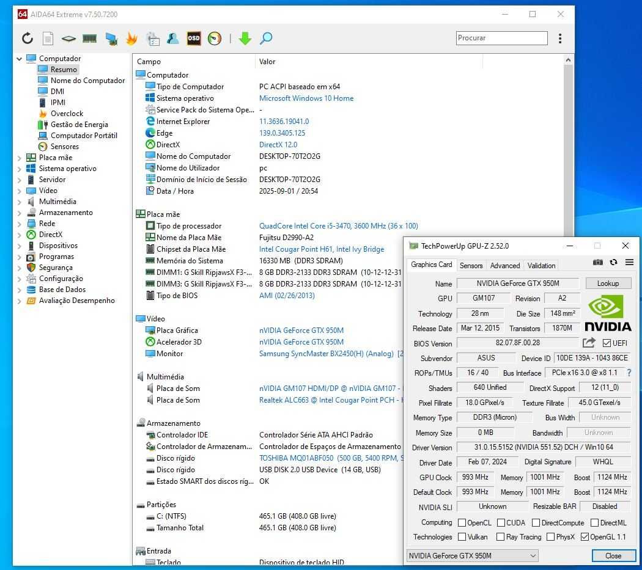Switch to the Graphics Card tab

(x=431, y=265)
